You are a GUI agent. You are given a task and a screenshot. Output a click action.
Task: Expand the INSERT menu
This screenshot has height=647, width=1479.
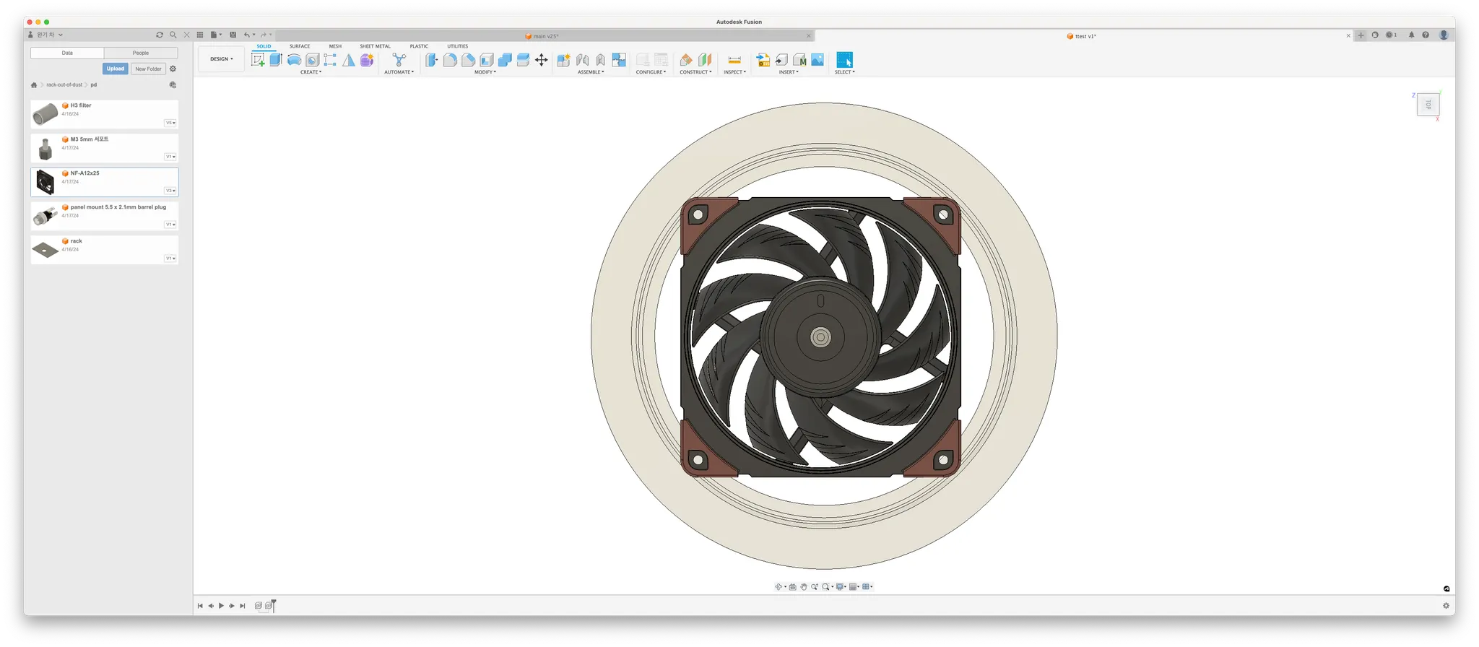pyautogui.click(x=789, y=72)
